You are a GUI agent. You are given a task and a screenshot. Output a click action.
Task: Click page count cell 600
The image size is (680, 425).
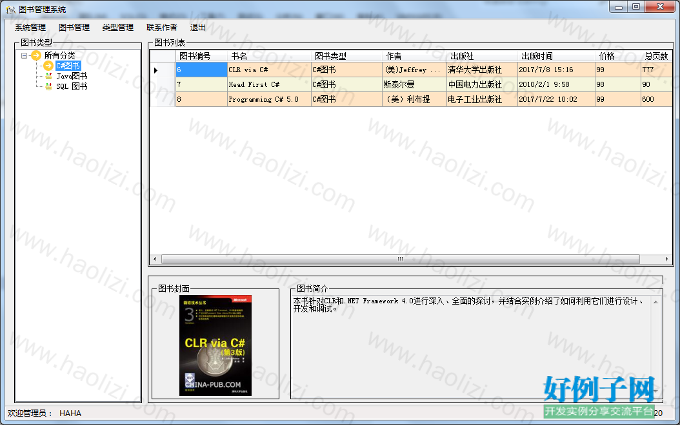point(657,99)
